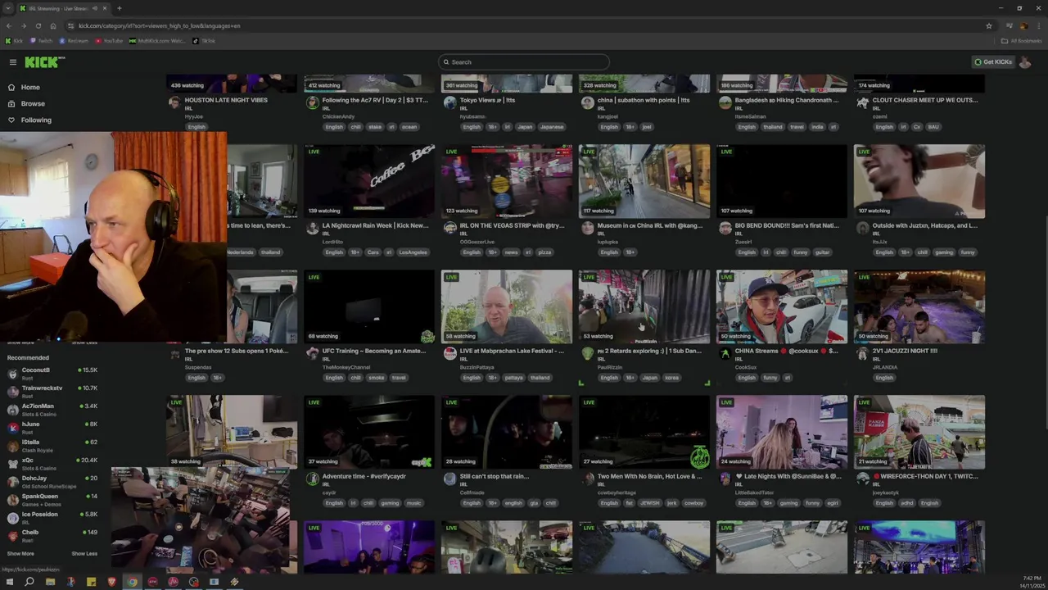Open LIVE at Mabprachan Lake Festival title
Viewport: 1048px width, 590px height.
point(512,351)
